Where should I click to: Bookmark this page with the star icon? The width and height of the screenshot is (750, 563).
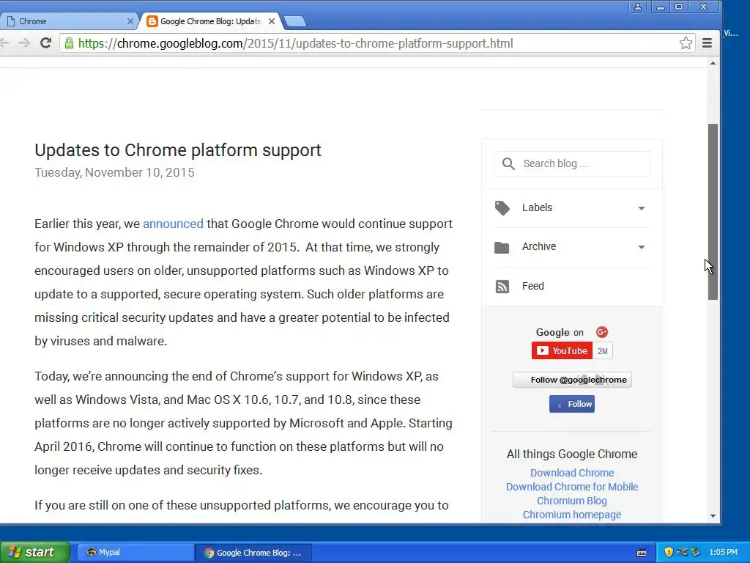coord(686,43)
